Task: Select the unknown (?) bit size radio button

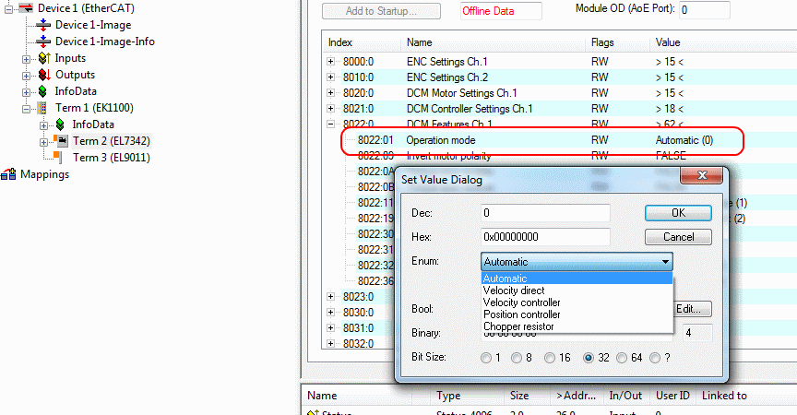Action: coord(655,358)
